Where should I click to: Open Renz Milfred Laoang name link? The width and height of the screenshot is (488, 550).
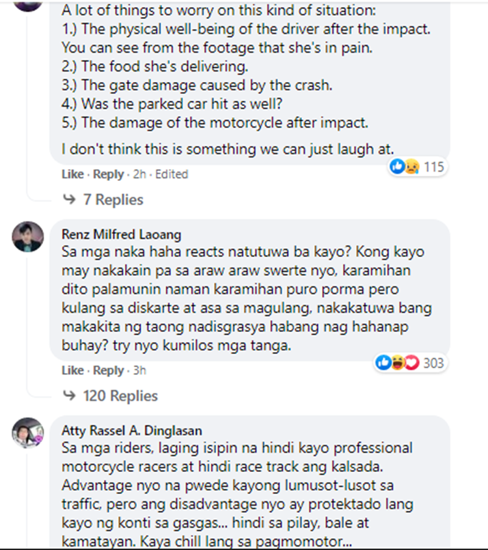pos(121,234)
